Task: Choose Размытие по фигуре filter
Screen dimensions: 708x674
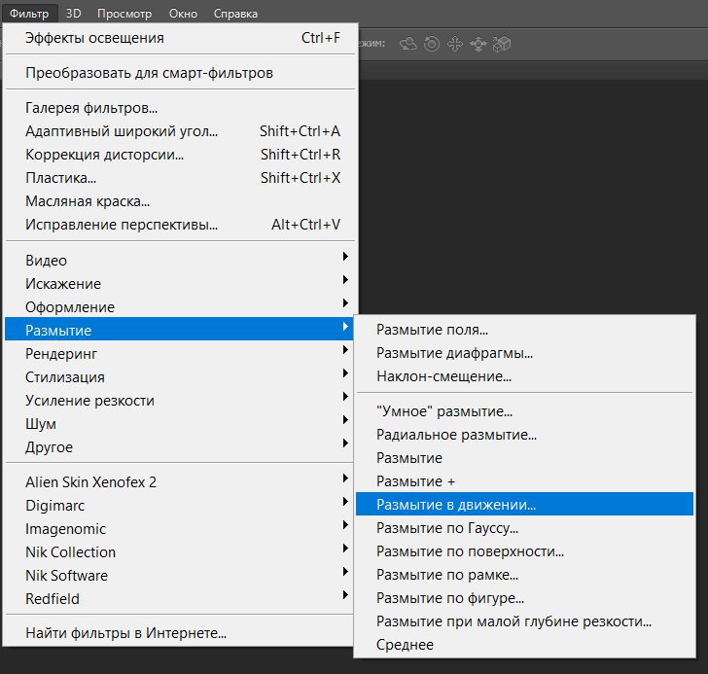Action: 525,598
